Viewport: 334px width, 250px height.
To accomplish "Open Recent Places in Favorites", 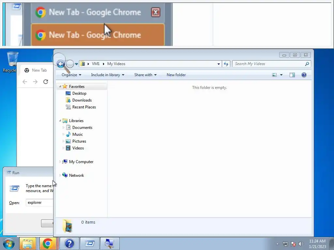I will 84,107.
